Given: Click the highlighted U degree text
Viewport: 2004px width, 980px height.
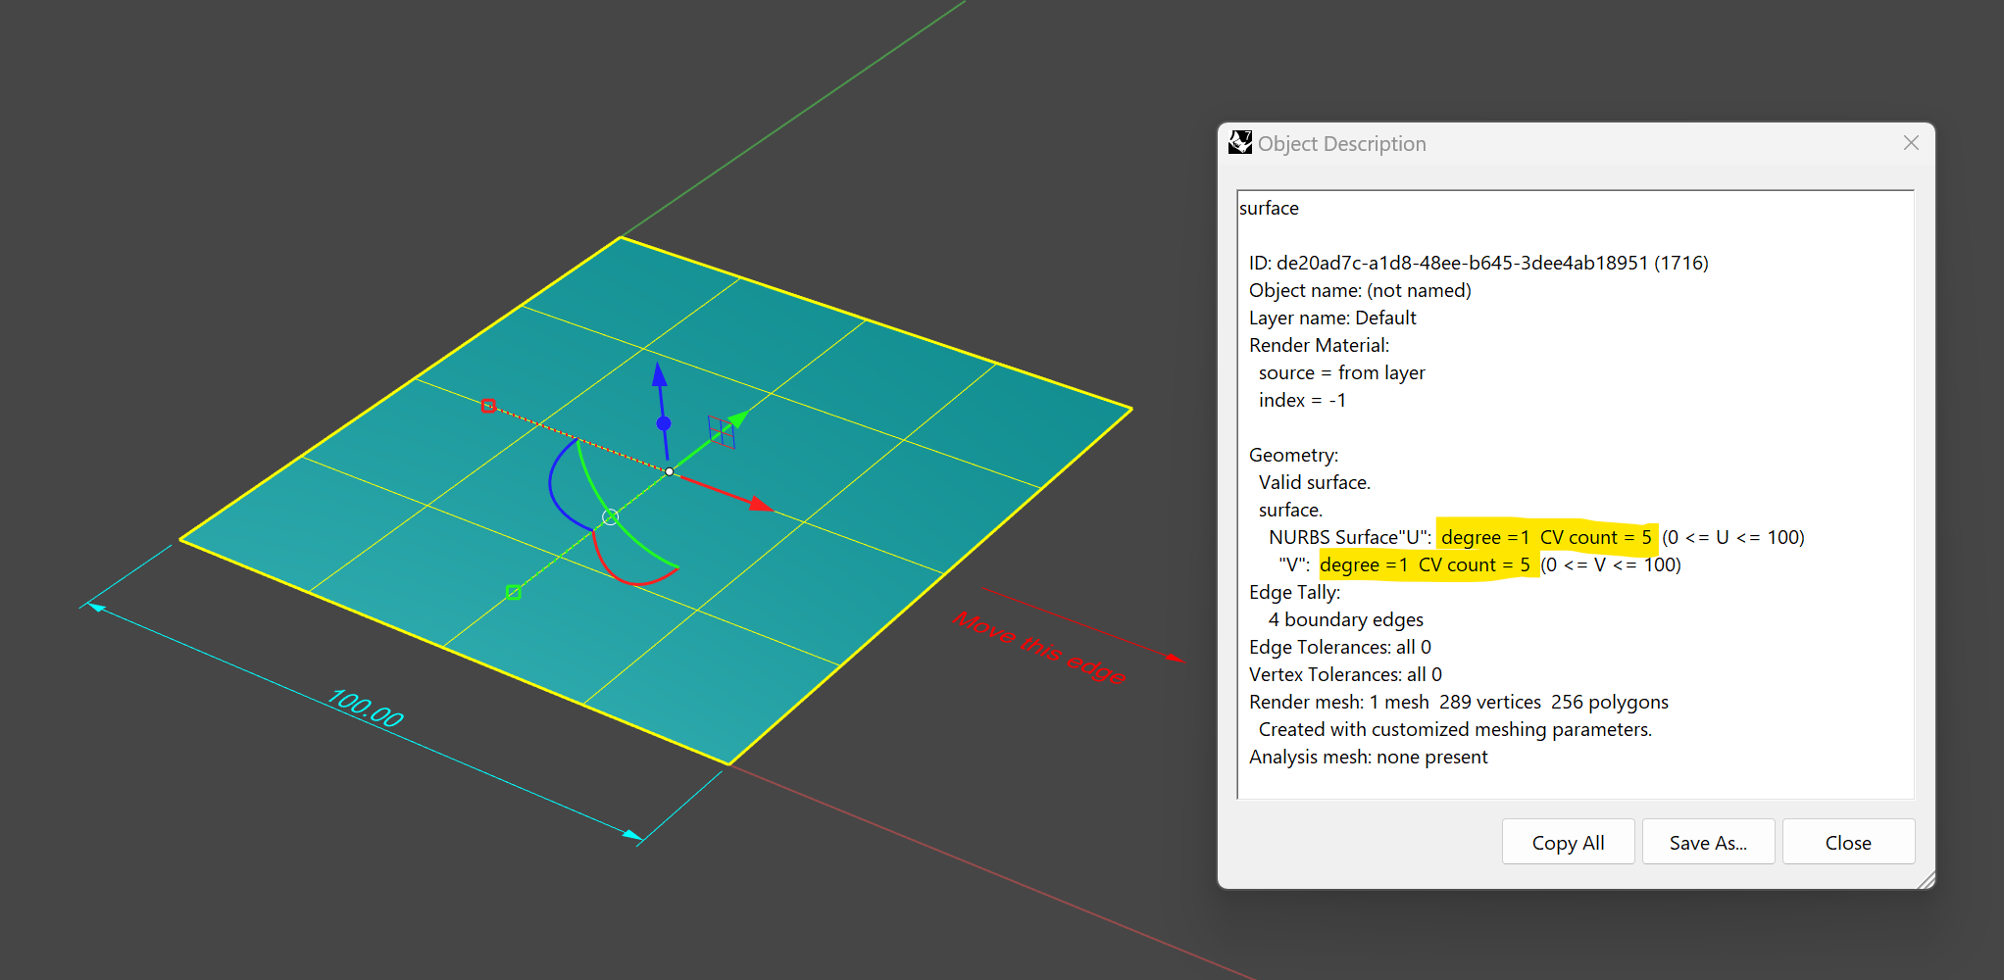Looking at the screenshot, I should [x=1483, y=537].
